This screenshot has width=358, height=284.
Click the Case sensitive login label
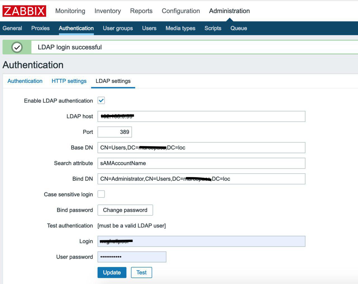pyautogui.click(x=68, y=194)
